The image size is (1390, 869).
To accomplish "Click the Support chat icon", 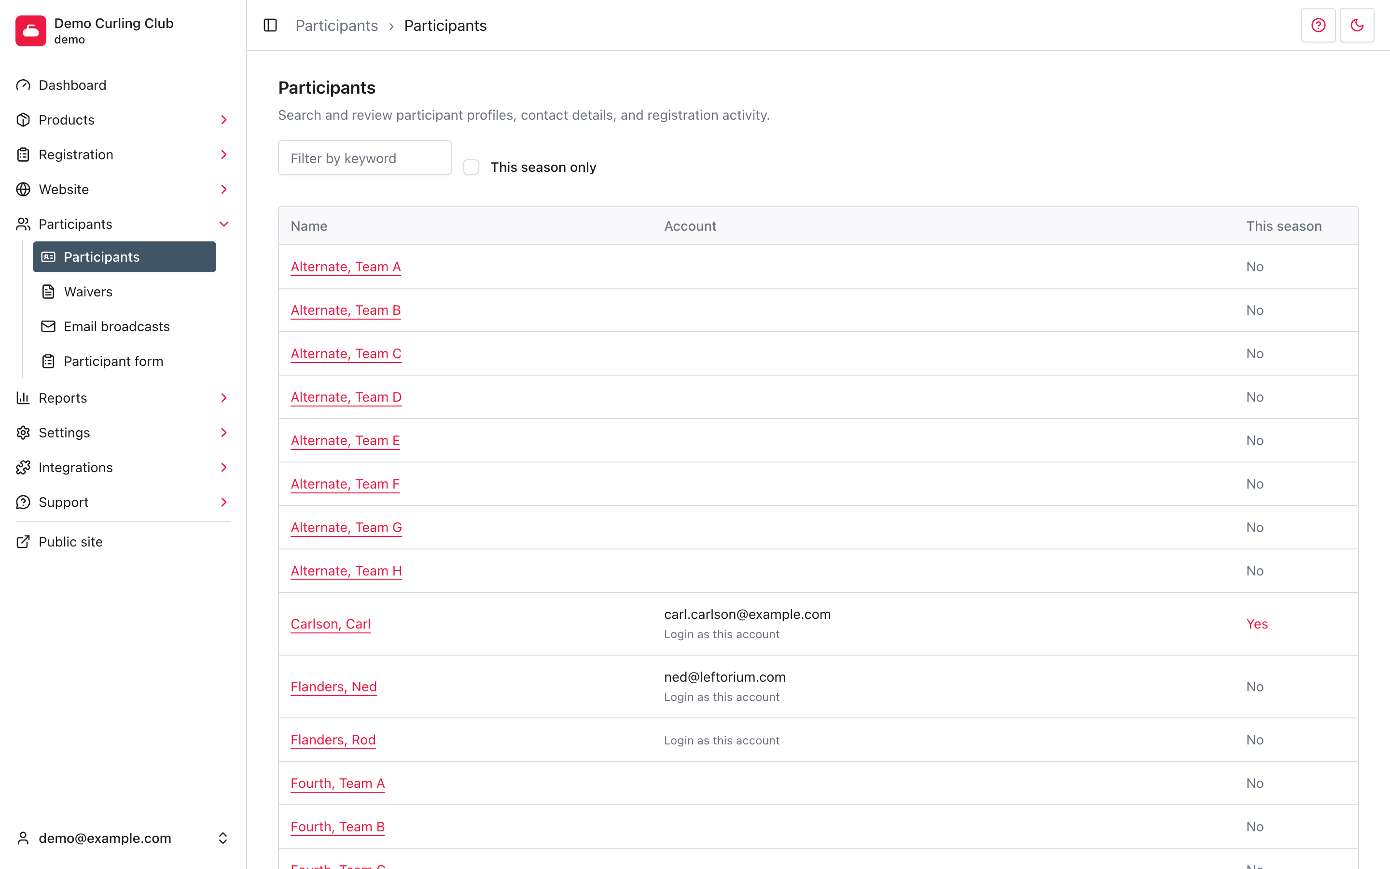I will 23,502.
